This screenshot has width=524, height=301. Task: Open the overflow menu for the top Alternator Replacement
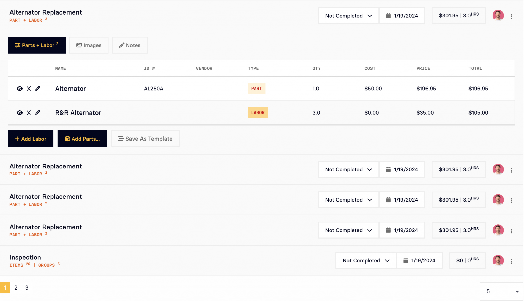click(x=512, y=16)
